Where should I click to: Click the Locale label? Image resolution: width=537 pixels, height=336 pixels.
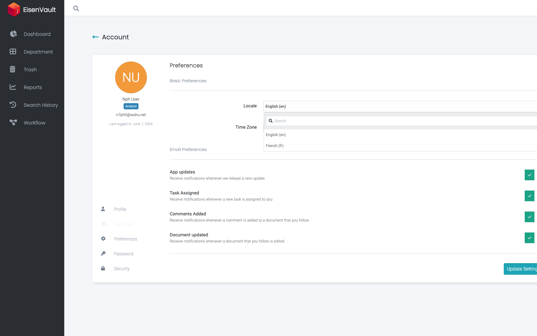tap(250, 106)
